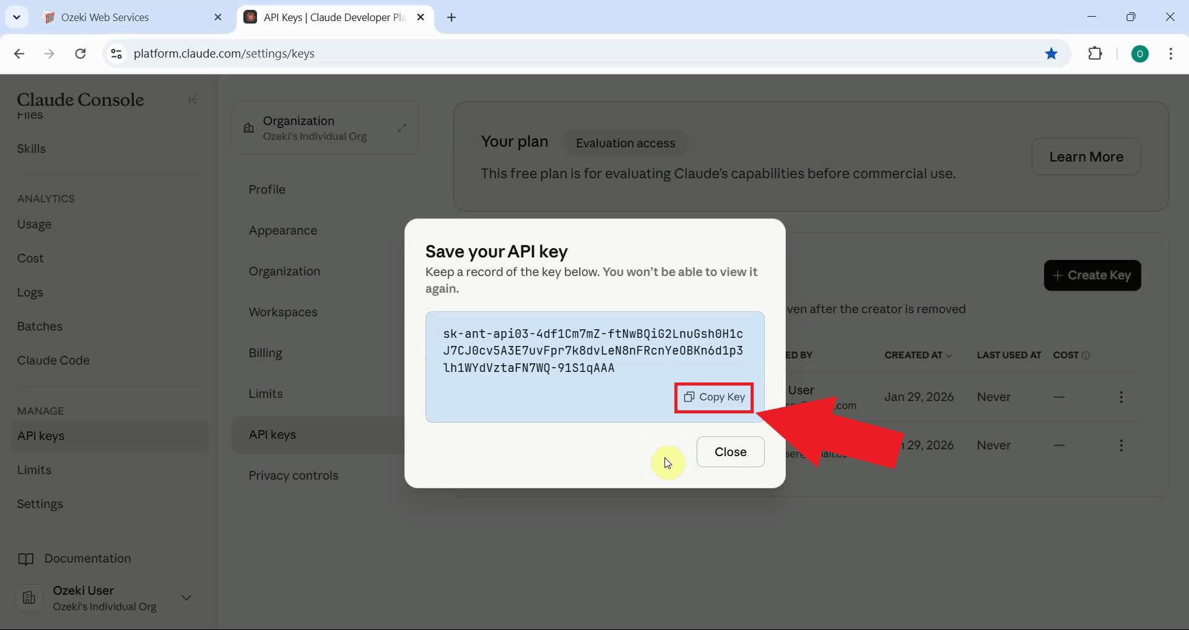Screen dimensions: 1189x630
Task: Open the overflow menu on the key row
Action: point(1121,397)
